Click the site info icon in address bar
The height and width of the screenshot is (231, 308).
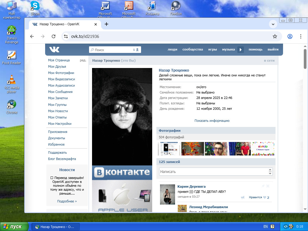66,36
